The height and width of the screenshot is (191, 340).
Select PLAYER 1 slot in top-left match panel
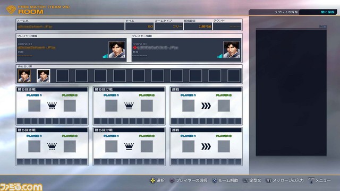tap(34, 106)
